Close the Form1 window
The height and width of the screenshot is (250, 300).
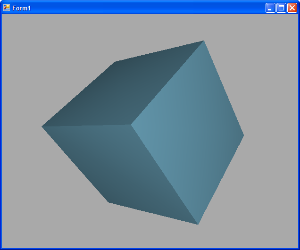coord(292,8)
